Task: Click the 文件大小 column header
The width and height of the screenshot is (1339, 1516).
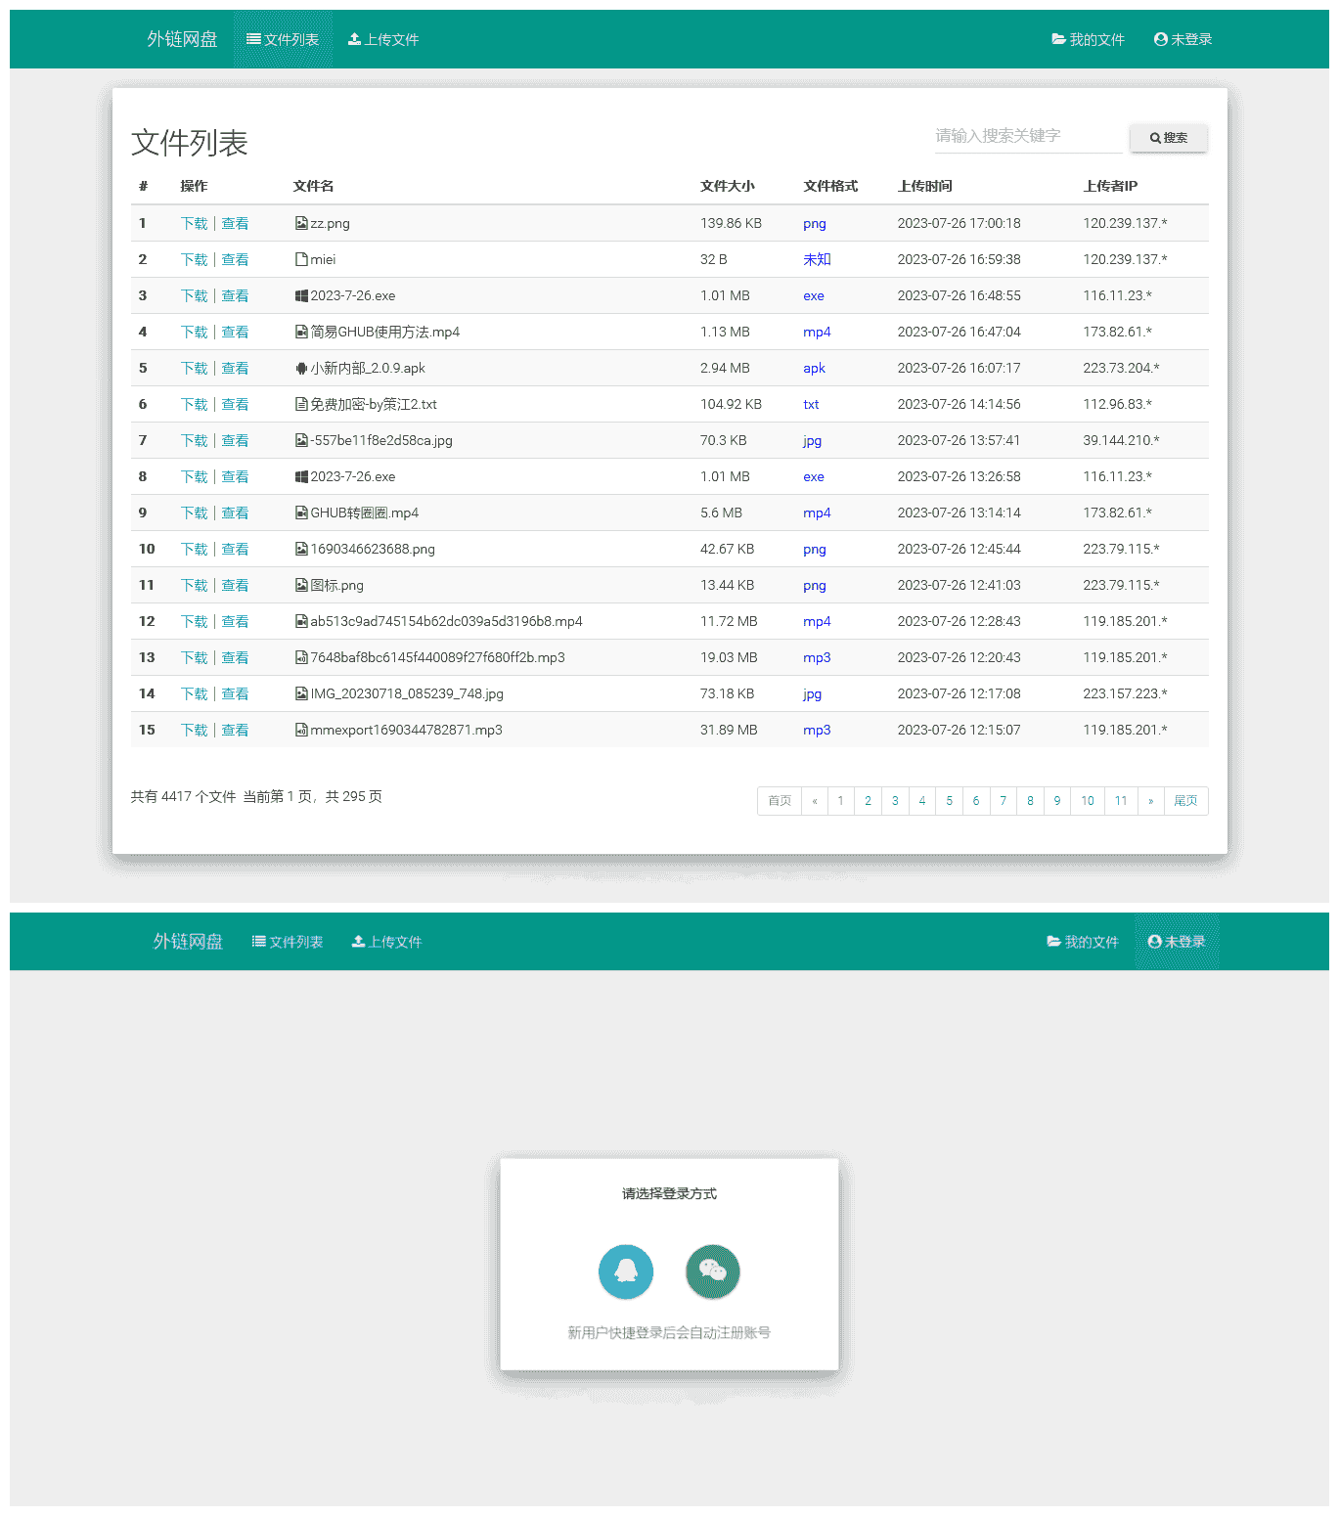Action: [x=728, y=186]
